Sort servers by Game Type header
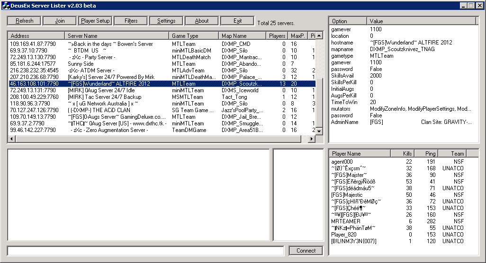Screen dimensions: 486x263 pos(193,36)
